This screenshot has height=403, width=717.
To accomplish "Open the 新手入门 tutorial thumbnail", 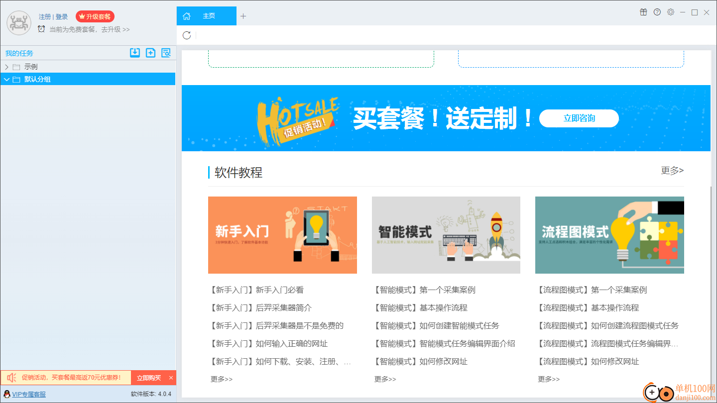I will (282, 235).
